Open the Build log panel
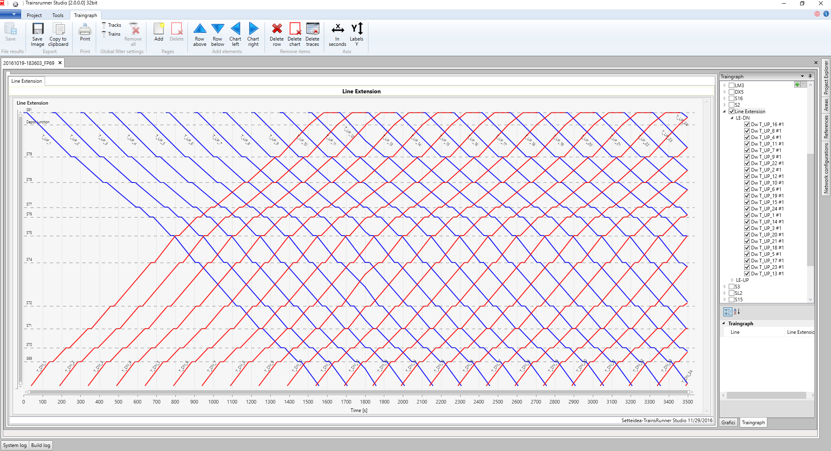The height and width of the screenshot is (451, 831). click(x=41, y=445)
